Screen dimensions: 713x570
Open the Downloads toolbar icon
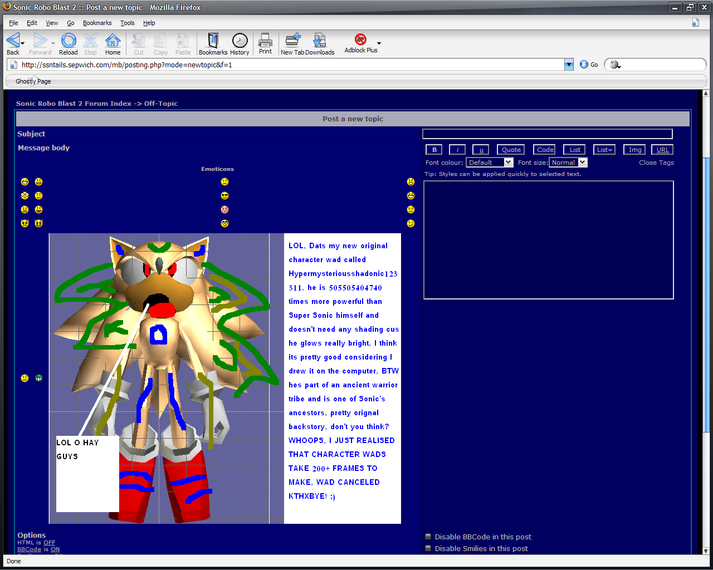319,41
